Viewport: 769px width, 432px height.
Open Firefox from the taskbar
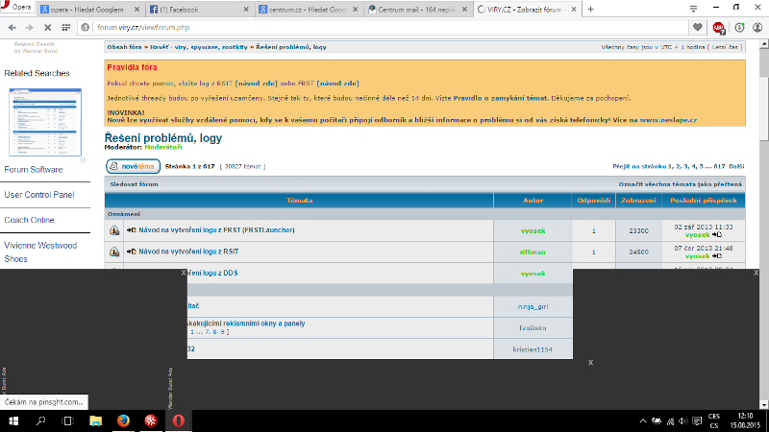(x=123, y=420)
